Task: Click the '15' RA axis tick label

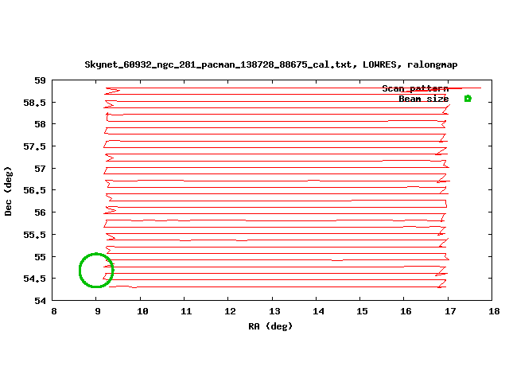Action: point(362,311)
